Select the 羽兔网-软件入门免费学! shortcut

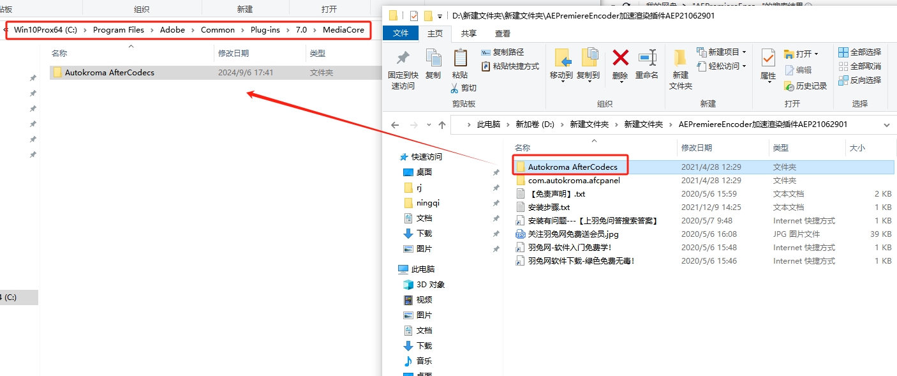click(x=704, y=247)
